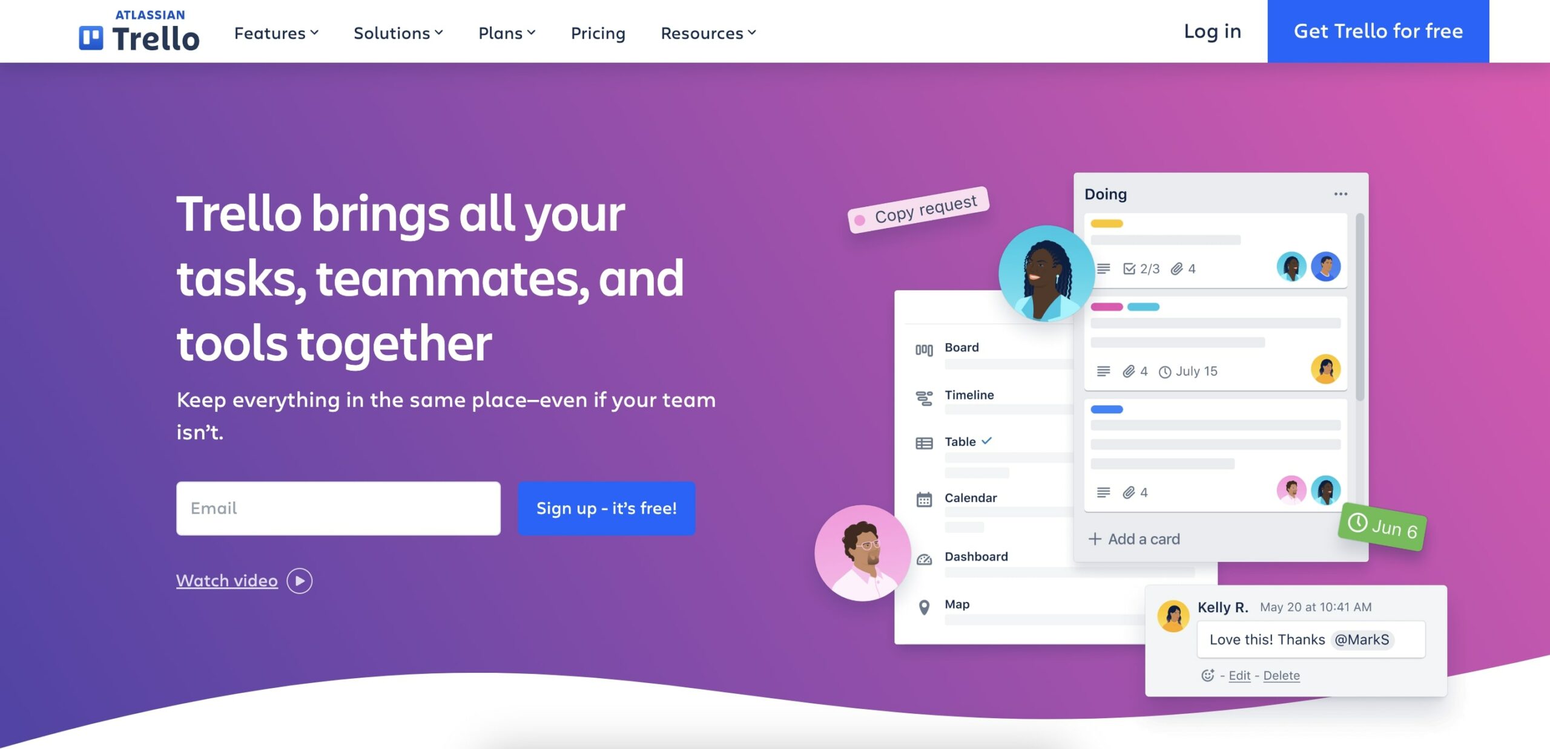This screenshot has width=1550, height=749.
Task: Click the Email input field
Action: pyautogui.click(x=337, y=508)
